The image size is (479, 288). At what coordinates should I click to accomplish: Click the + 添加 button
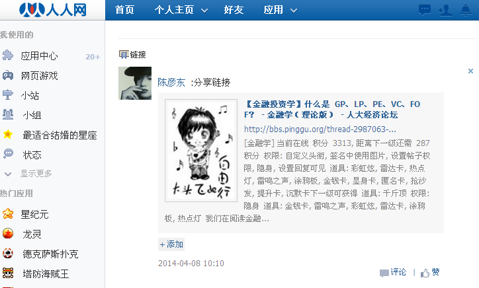point(171,244)
